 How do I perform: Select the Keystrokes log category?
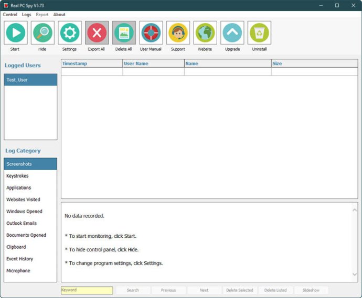tap(30, 176)
